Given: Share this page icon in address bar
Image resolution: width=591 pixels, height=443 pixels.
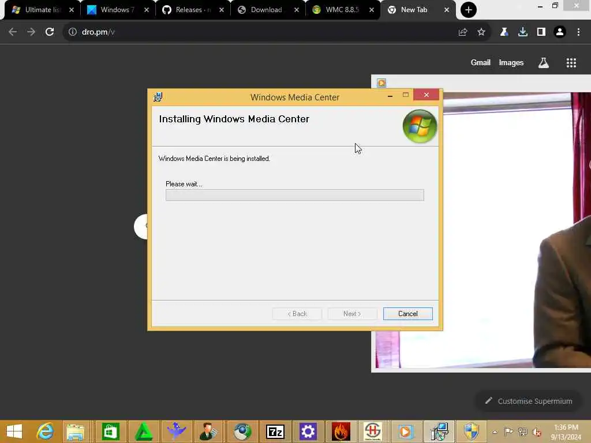Looking at the screenshot, I should coord(463,32).
